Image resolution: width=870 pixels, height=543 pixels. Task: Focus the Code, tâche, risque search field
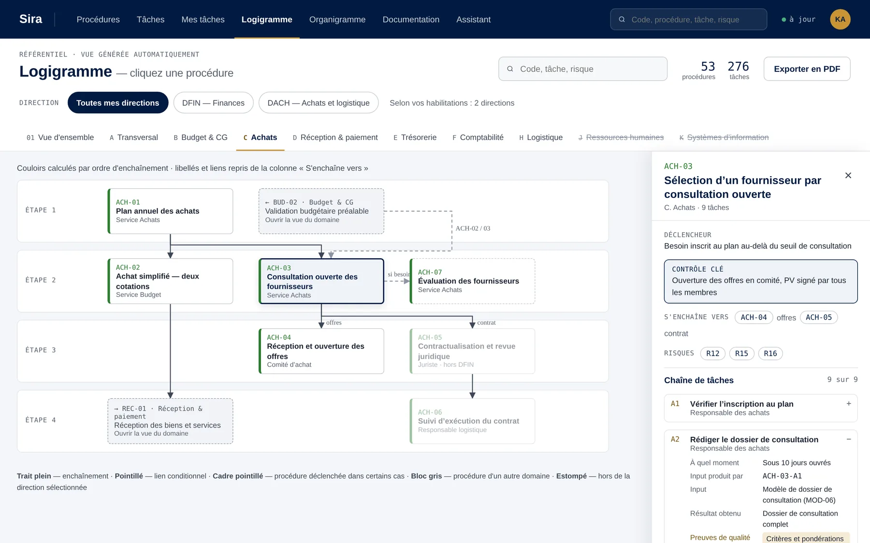582,69
